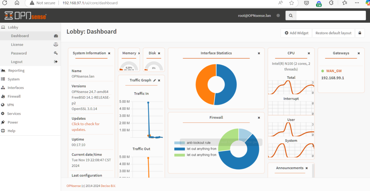Click to check for updates link
The width and height of the screenshot is (370, 191).
tap(86, 127)
